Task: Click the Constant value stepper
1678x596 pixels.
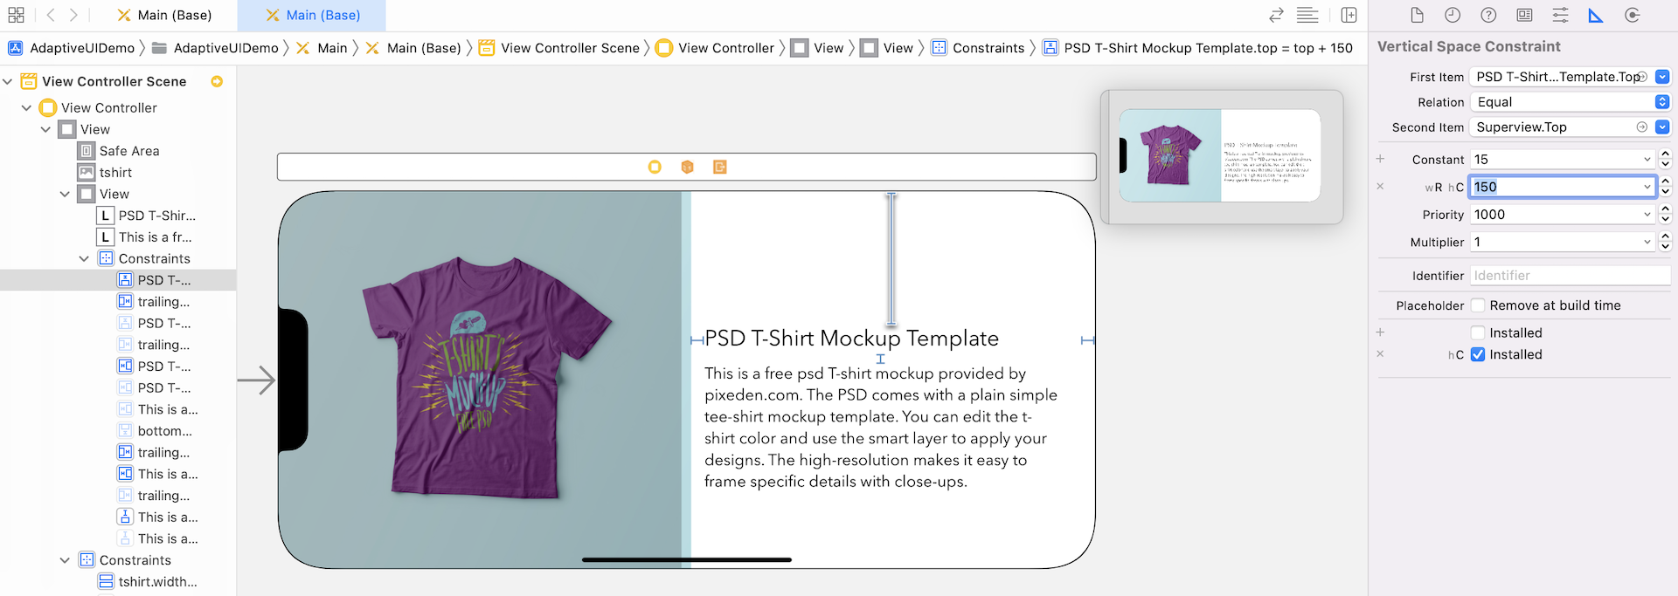Action: click(x=1665, y=160)
